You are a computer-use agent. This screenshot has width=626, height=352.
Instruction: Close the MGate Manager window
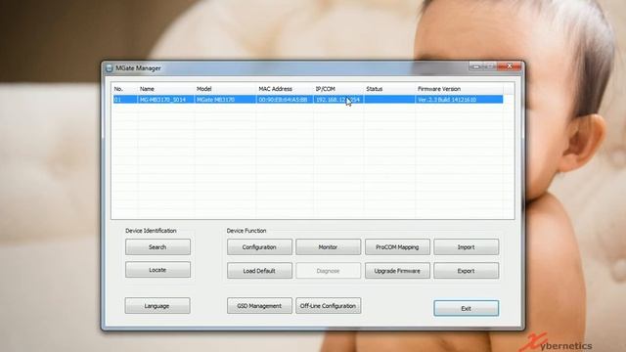coord(510,66)
